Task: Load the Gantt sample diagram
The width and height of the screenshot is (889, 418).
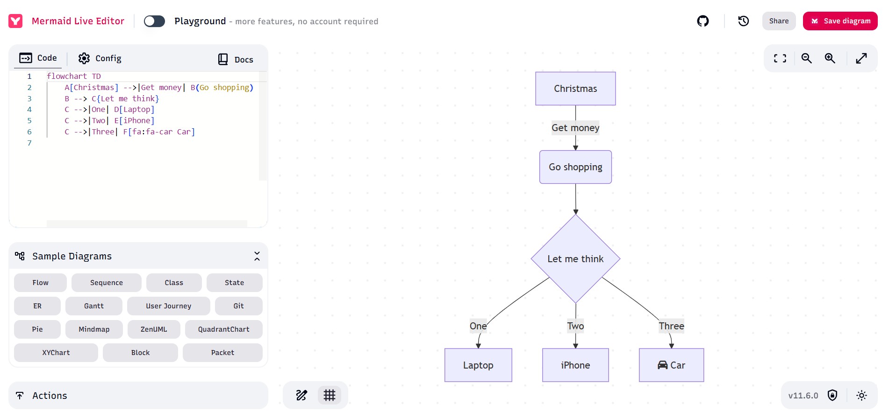Action: pyautogui.click(x=94, y=306)
